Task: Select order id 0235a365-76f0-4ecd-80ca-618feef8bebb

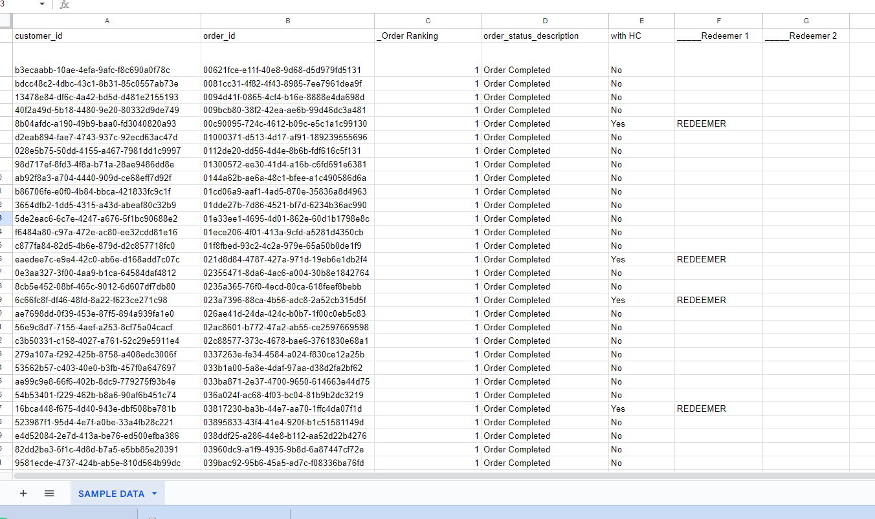Action: click(287, 286)
